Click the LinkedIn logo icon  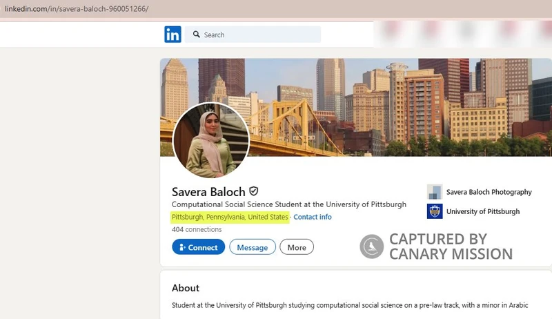pyautogui.click(x=173, y=35)
